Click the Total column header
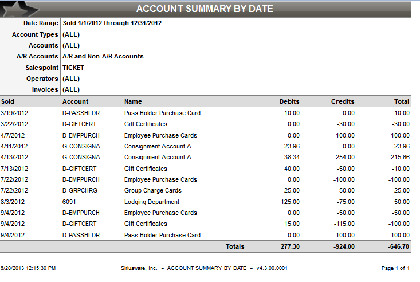Image resolution: width=420 pixels, height=282 pixels. 402,101
